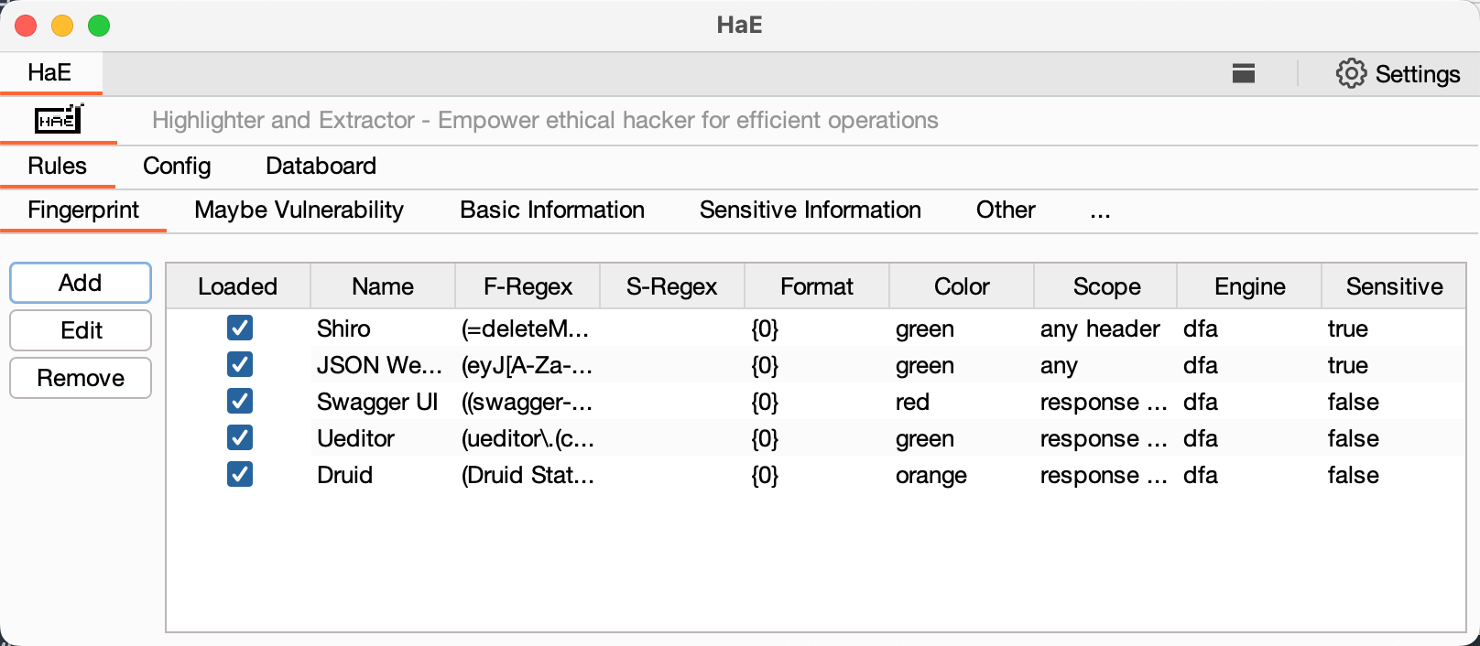1480x646 pixels.
Task: Uncheck the Shiro rule checkbox
Action: pos(240,328)
